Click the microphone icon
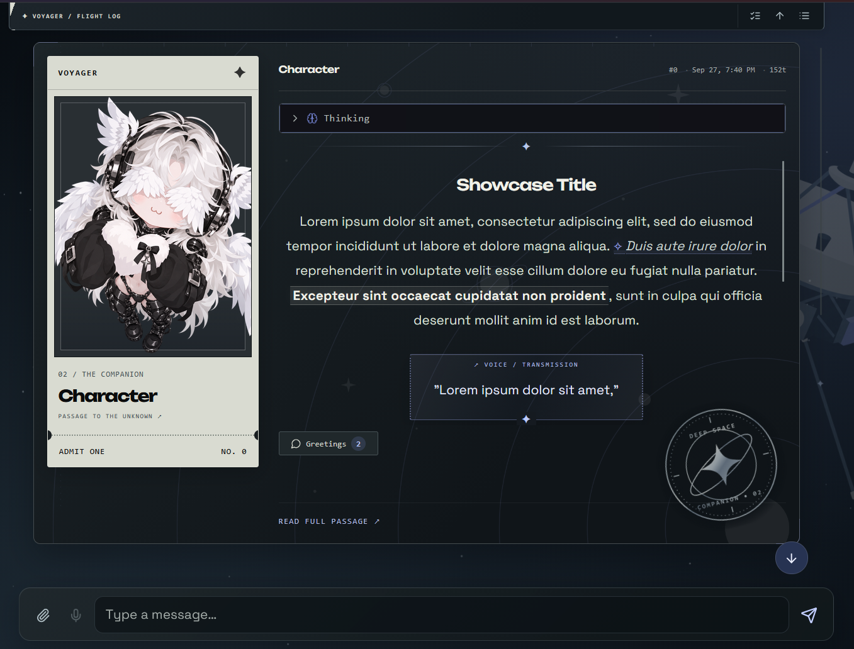Viewport: 854px width, 649px height. point(76,615)
